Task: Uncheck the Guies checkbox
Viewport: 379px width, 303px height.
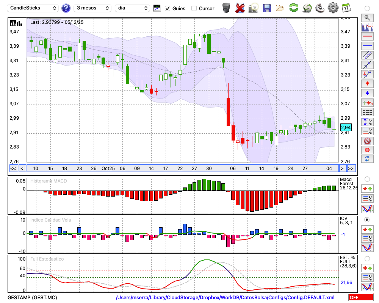Action: pyautogui.click(x=167, y=8)
